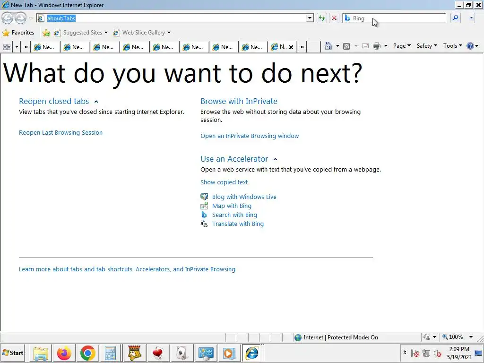Click the Search with Bing link
The image size is (484, 363).
click(234, 215)
